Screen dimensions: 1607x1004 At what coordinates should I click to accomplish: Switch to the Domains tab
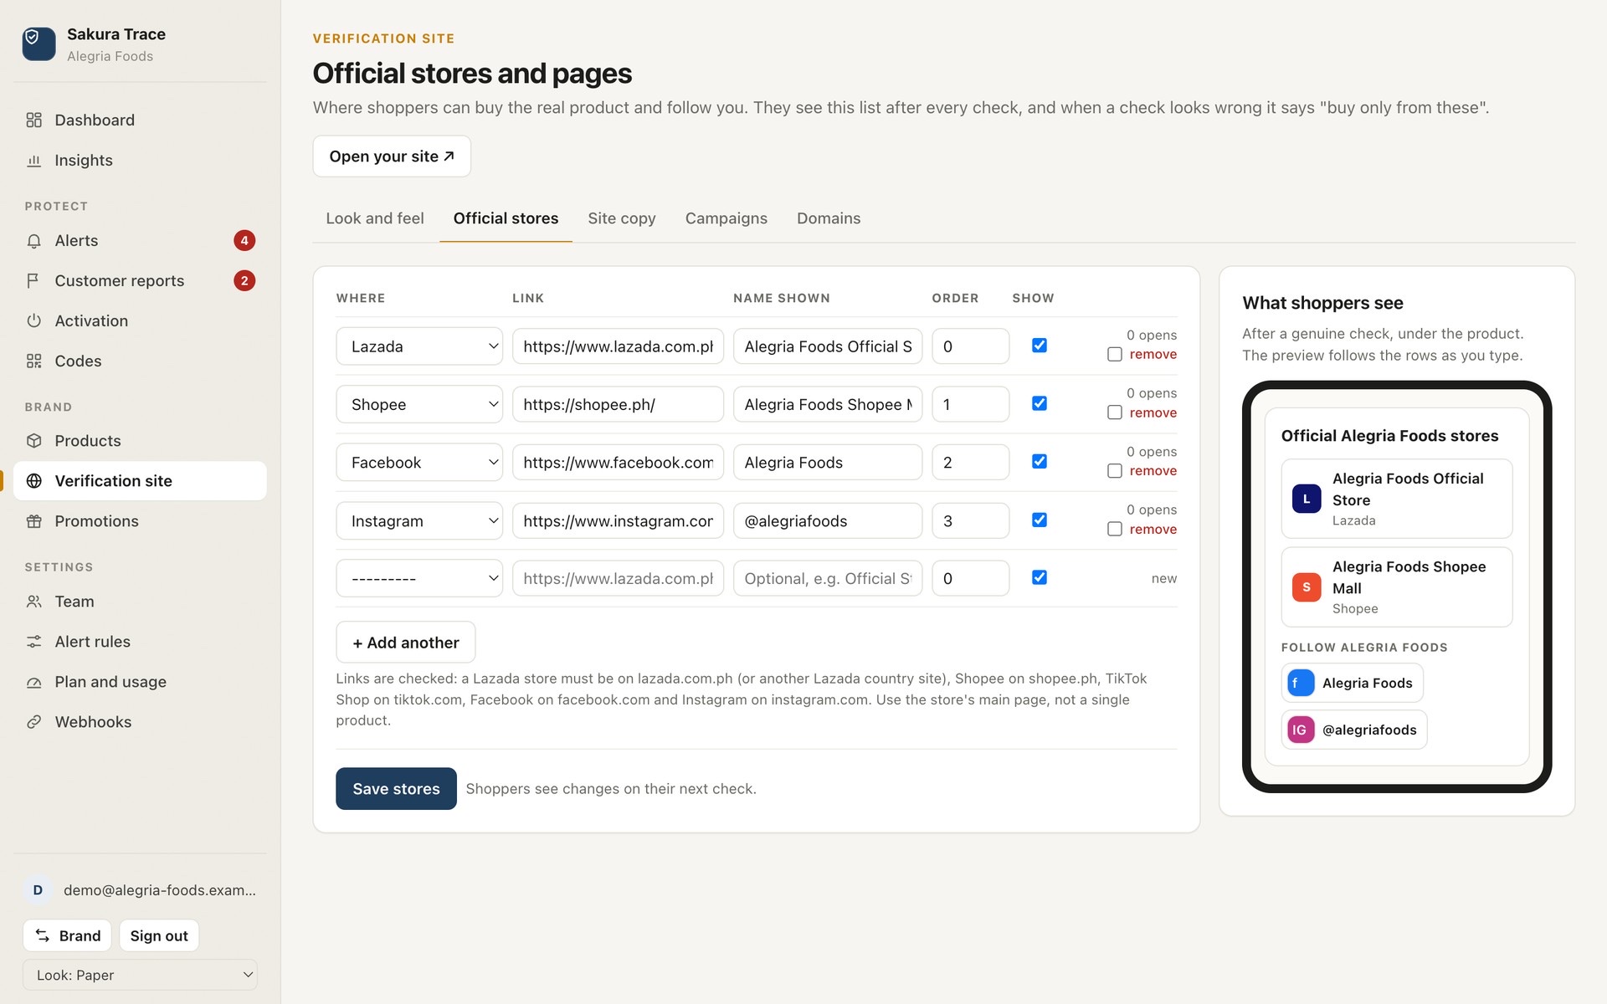point(829,218)
